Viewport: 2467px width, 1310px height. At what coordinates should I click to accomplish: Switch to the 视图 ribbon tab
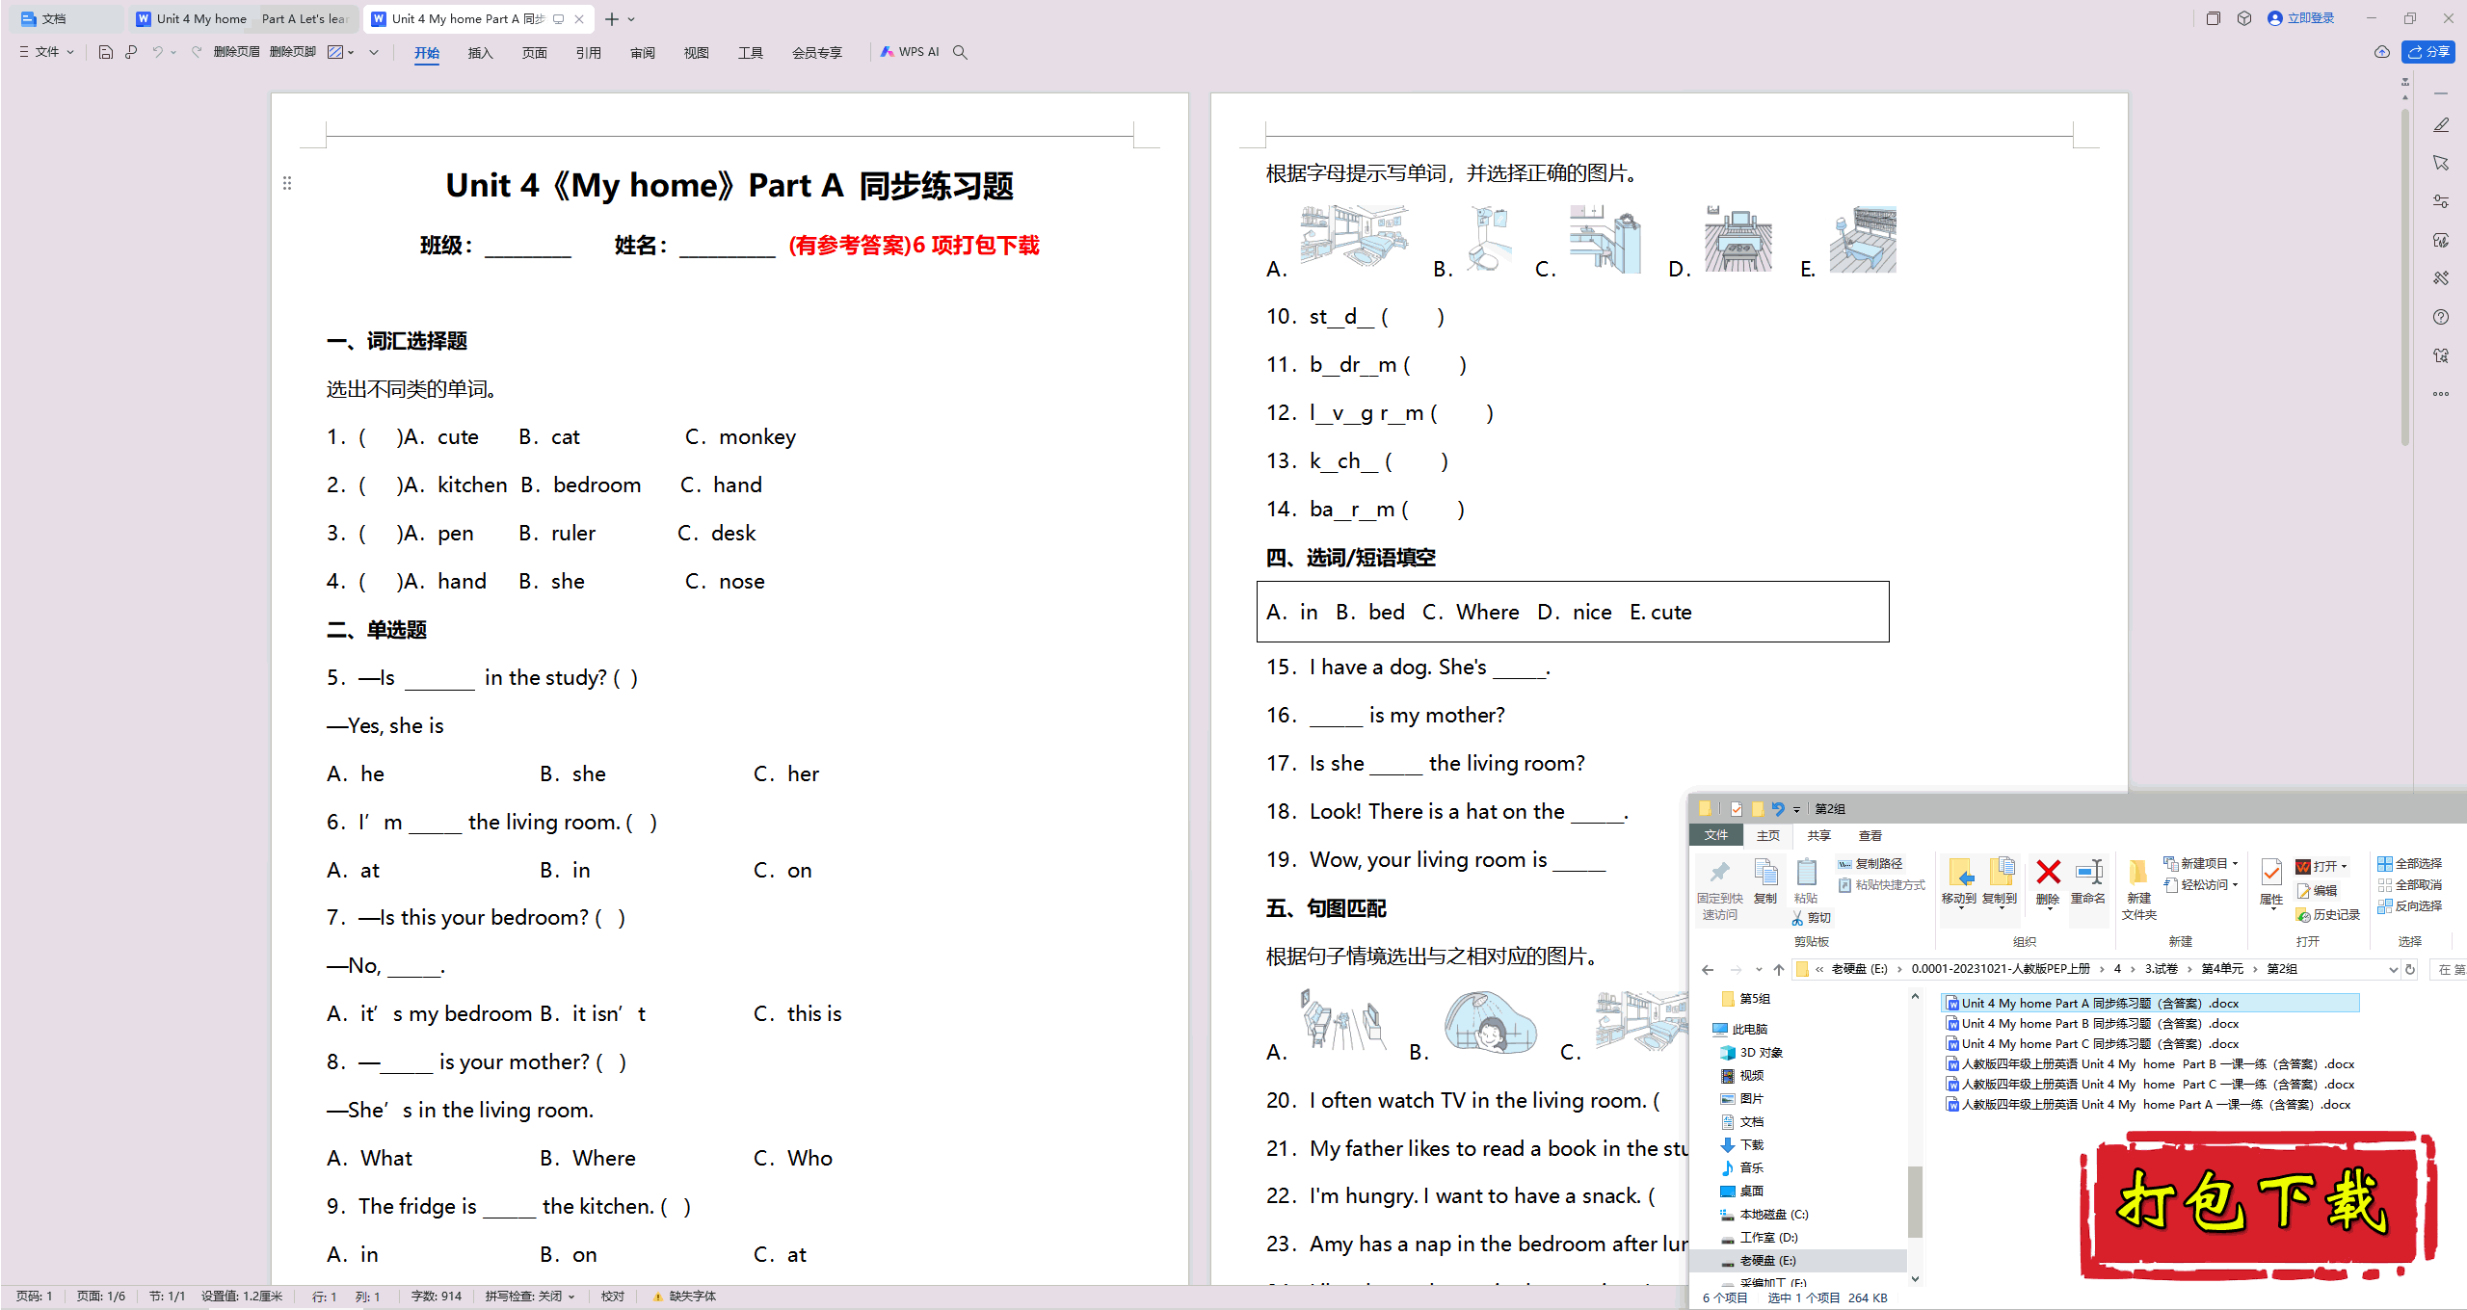coord(696,53)
